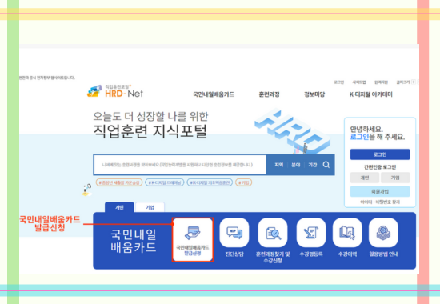Image resolution: width=440 pixels, height=304 pixels.
Task: Click the magnifier search icon
Action: (x=326, y=165)
